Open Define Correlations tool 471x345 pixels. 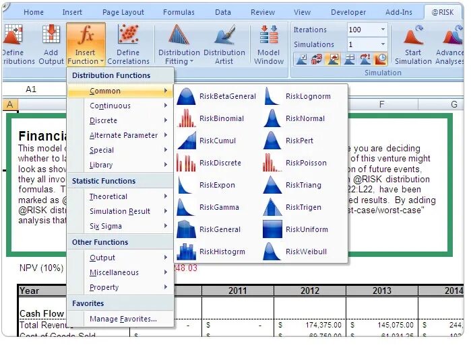click(x=128, y=44)
